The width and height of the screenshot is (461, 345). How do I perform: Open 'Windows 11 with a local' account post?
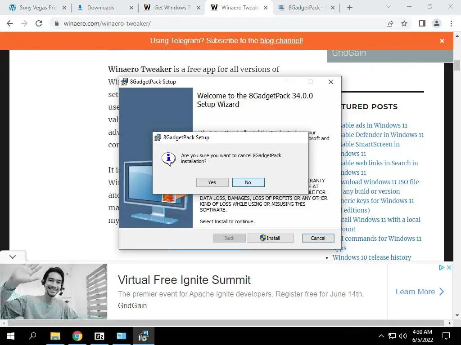[x=380, y=219]
